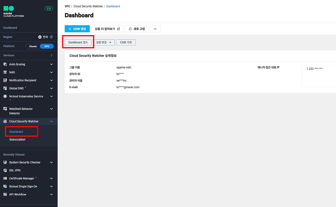Image resolution: width=336 pixels, height=207 pixels.
Task: Switch platform to VPC
Action: tap(47, 46)
